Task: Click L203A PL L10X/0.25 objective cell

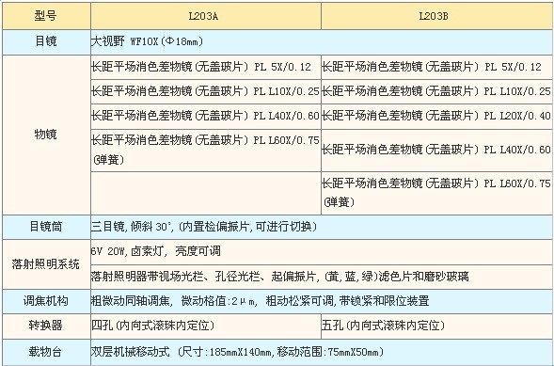Action: pos(206,91)
